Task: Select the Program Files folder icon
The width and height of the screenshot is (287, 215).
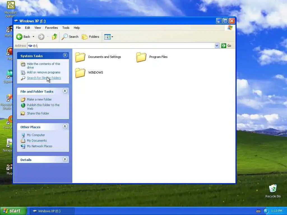Action: pyautogui.click(x=141, y=57)
